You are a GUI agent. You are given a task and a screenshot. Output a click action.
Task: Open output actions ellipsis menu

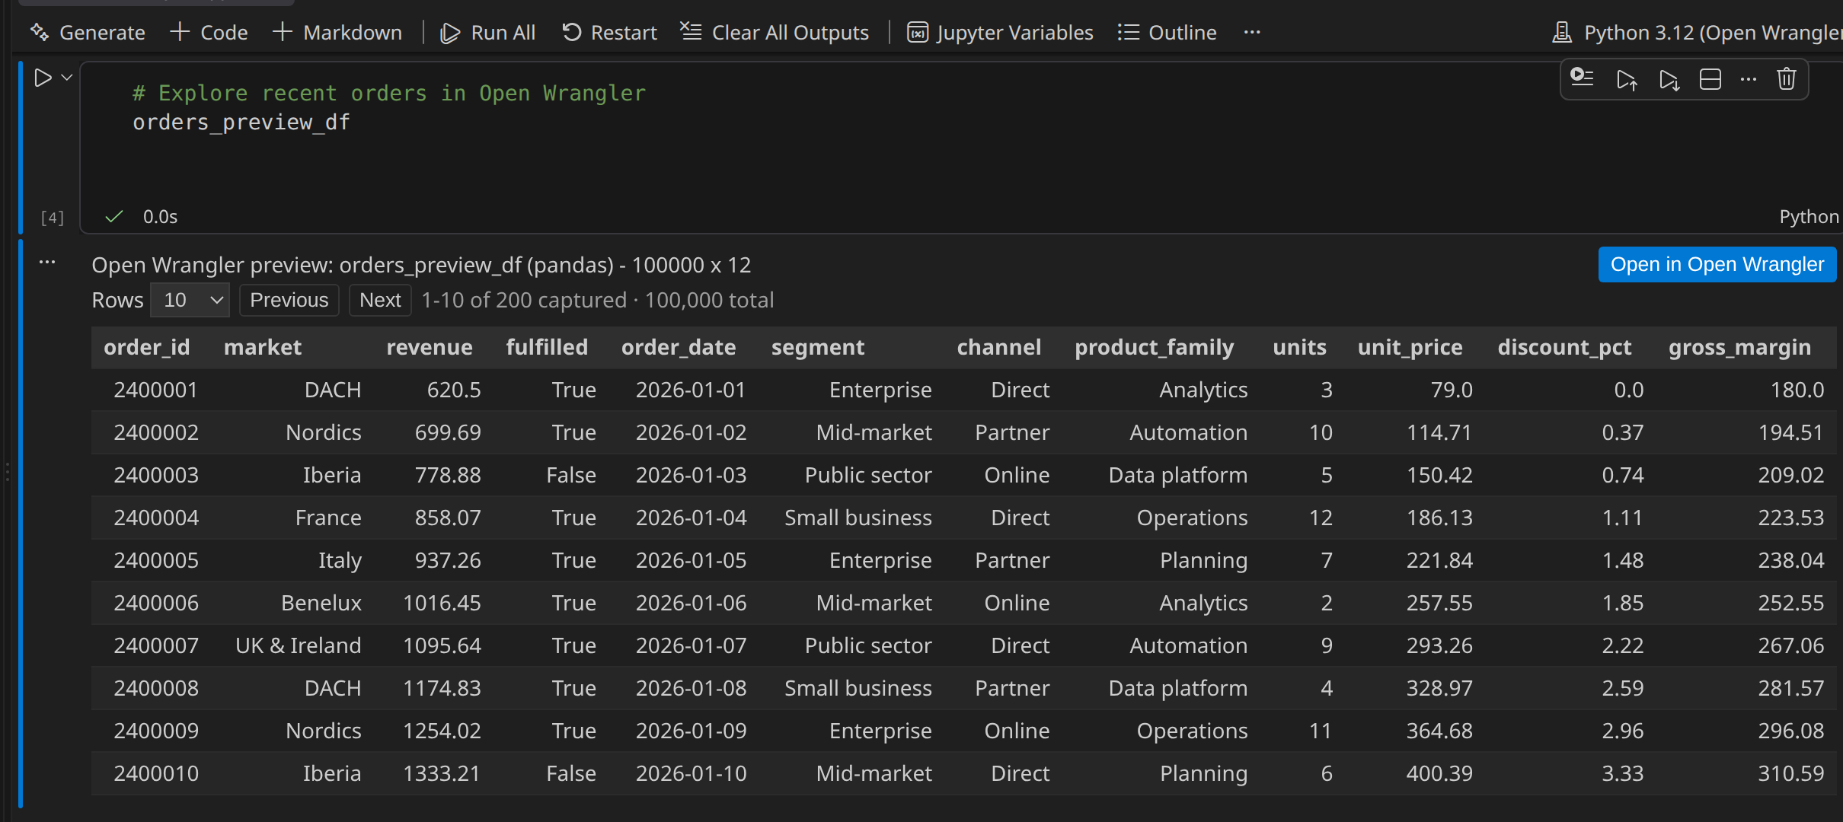(47, 262)
